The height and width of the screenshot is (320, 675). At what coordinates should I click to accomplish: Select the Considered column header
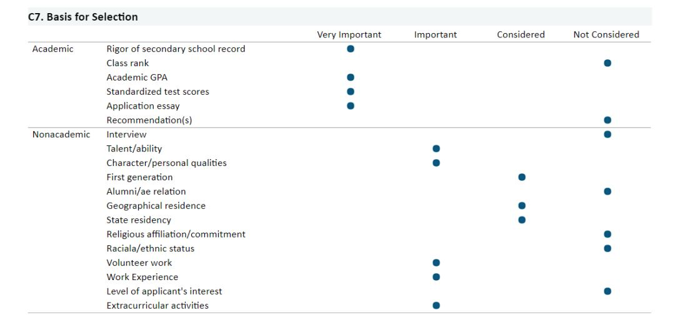pos(521,35)
